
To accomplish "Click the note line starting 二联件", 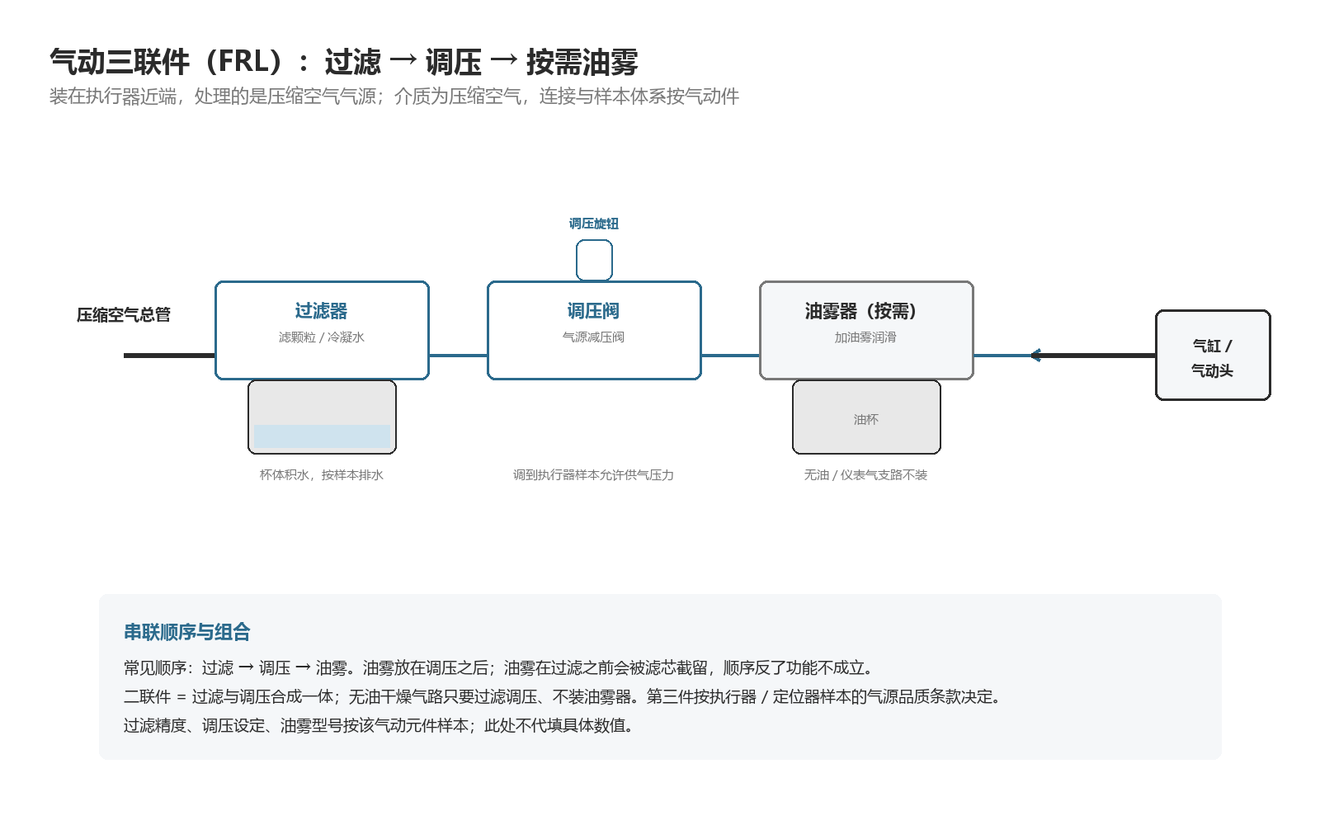I will click(x=564, y=697).
